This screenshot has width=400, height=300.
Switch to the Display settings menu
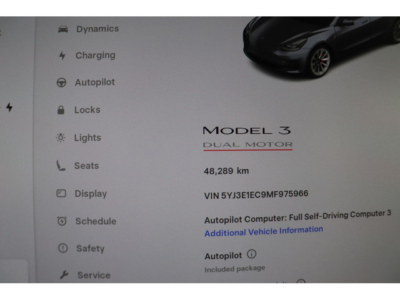[91, 194]
